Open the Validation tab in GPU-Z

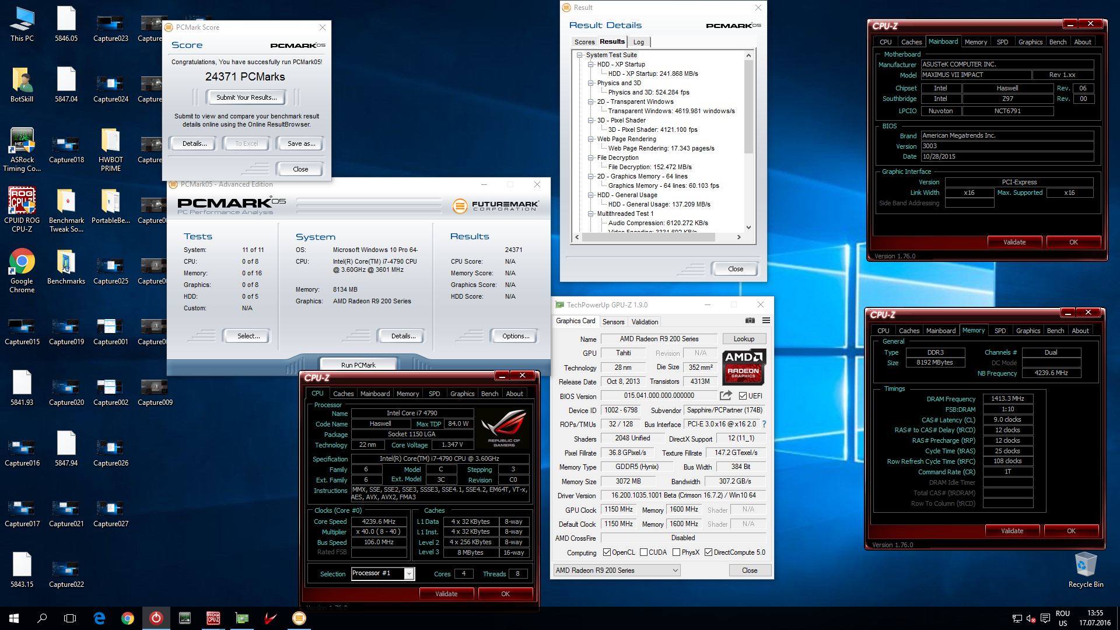pos(645,322)
